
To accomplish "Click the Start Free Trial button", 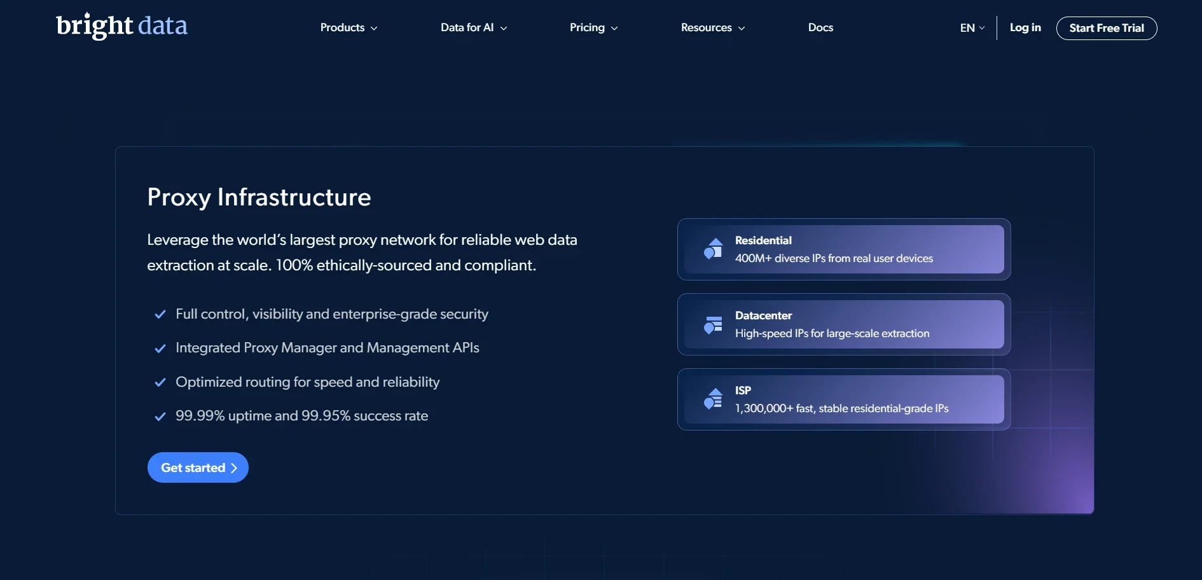I will coord(1107,28).
